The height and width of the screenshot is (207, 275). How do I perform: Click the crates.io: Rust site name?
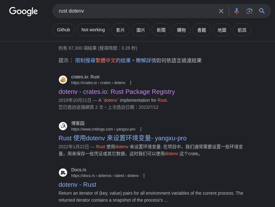[85, 77]
